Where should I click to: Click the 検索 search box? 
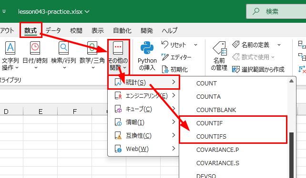(x=276, y=11)
